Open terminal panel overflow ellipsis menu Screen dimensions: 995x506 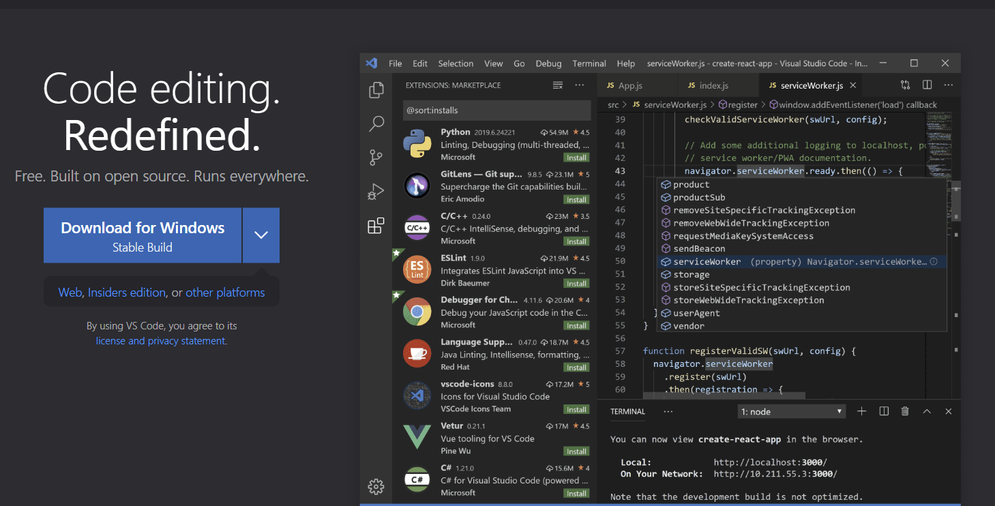[668, 411]
